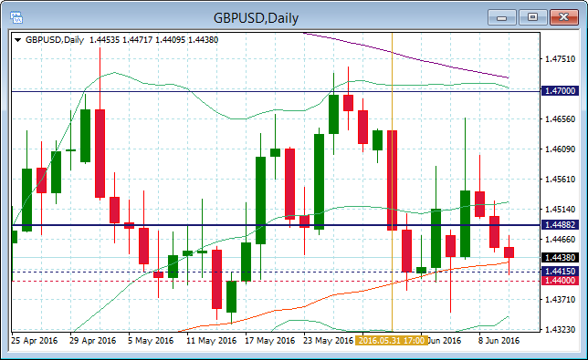This screenshot has width=588, height=360.
Task: Click the 1.45610 price scale value
Action: click(560, 179)
